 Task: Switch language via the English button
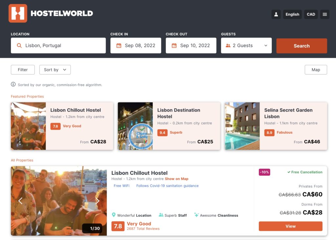[292, 14]
